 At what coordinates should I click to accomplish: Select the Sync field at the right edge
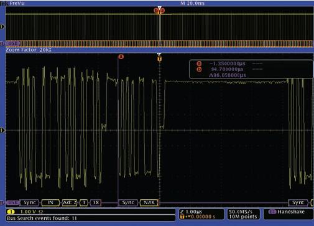pyautogui.click(x=298, y=202)
